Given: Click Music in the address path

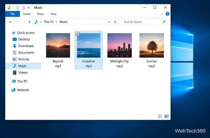Looking at the screenshot, I should point(64,22).
